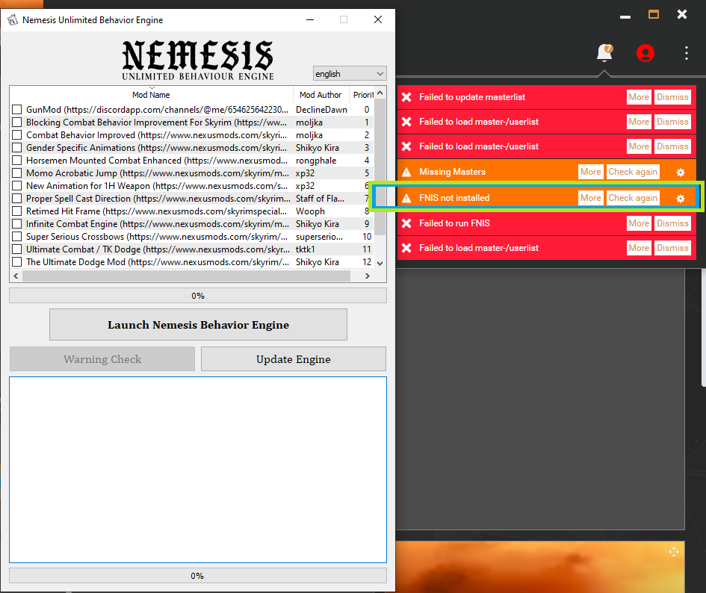Click the 'Failed to update masterlist' message text
Image resolution: width=706 pixels, height=593 pixels.
[x=472, y=97]
